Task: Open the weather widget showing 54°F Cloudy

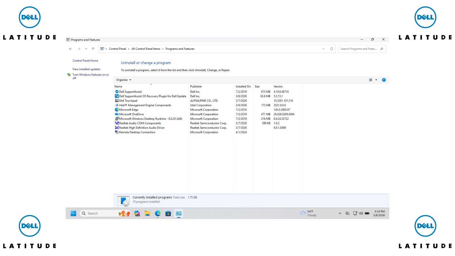Action: click(x=308, y=213)
